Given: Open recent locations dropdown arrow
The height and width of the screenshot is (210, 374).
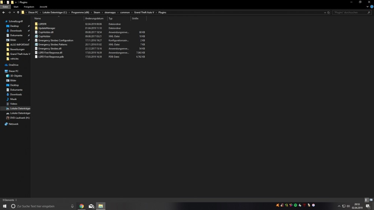Looking at the screenshot, I should 14,12.
